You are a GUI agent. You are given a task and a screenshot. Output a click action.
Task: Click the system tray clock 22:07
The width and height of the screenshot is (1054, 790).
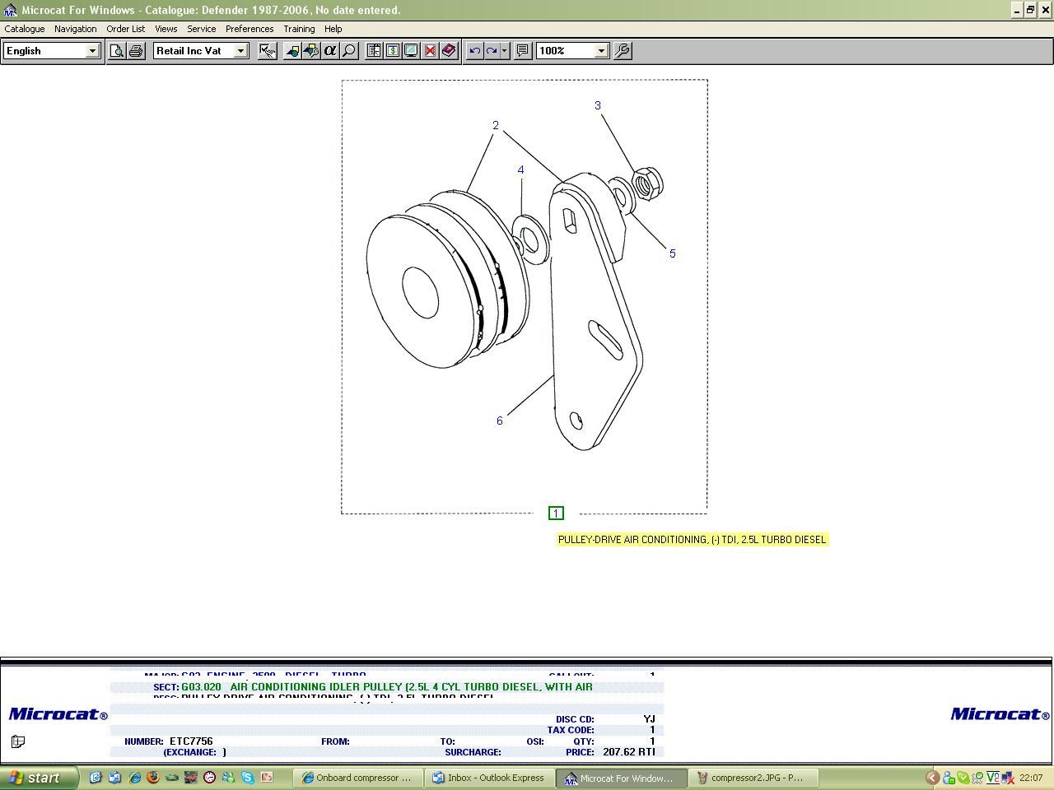[x=1031, y=778]
